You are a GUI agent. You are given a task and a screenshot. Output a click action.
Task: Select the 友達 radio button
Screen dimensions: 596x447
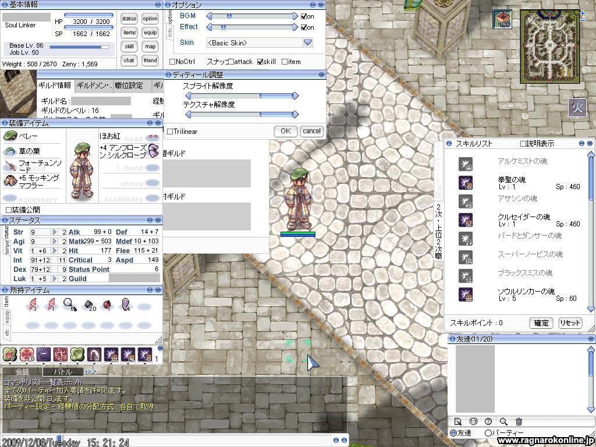coord(453,433)
